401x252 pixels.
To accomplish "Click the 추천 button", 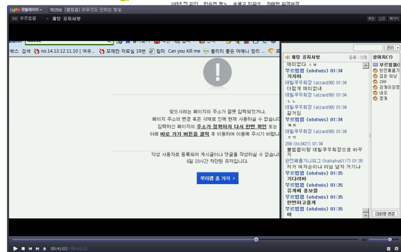I will [371, 19].
